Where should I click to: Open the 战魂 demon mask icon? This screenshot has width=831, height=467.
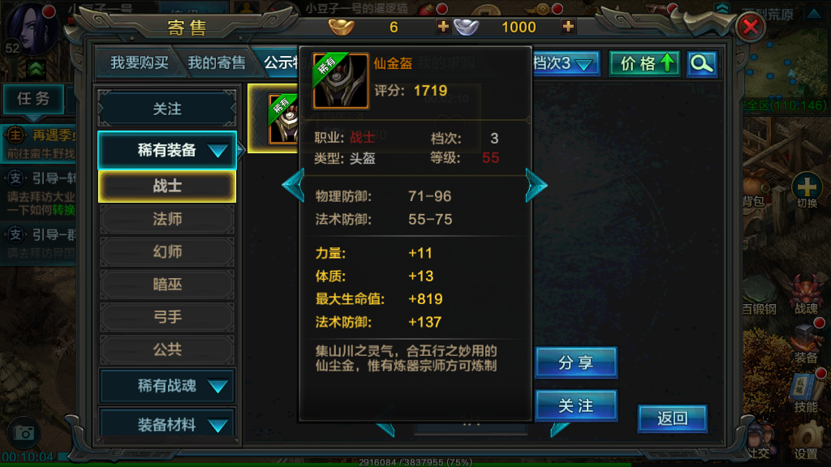point(807,291)
